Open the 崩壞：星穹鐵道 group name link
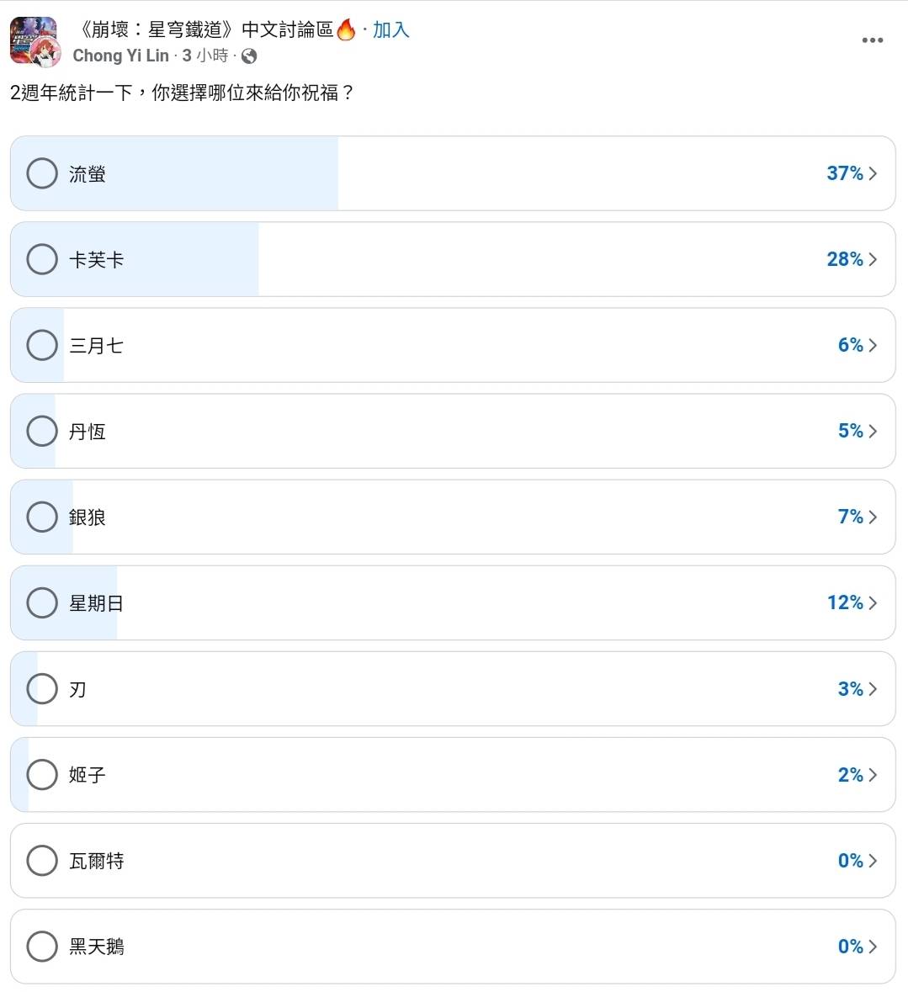This screenshot has width=908, height=992. point(202,30)
